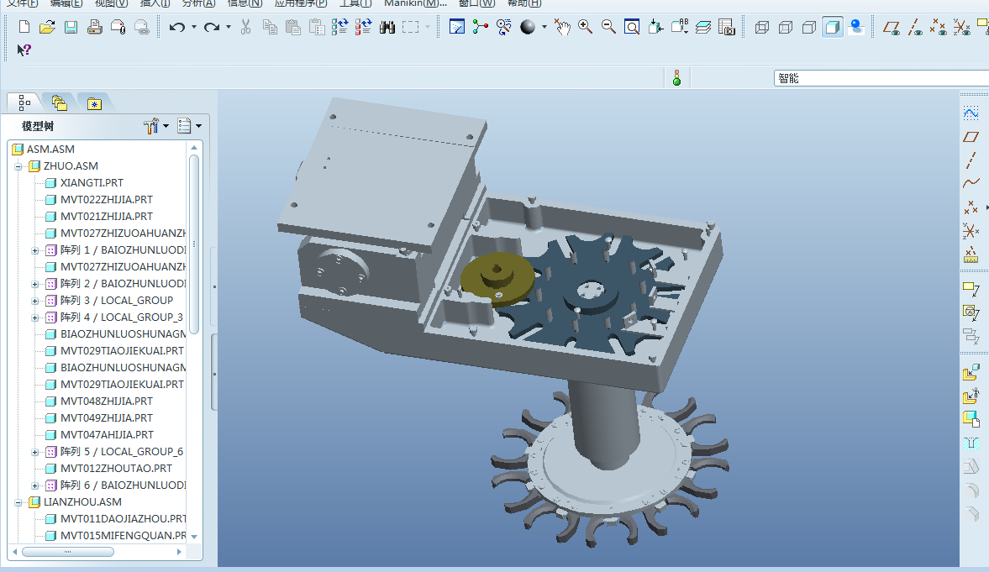
Task: Open the orient mode tool
Action: 504,27
